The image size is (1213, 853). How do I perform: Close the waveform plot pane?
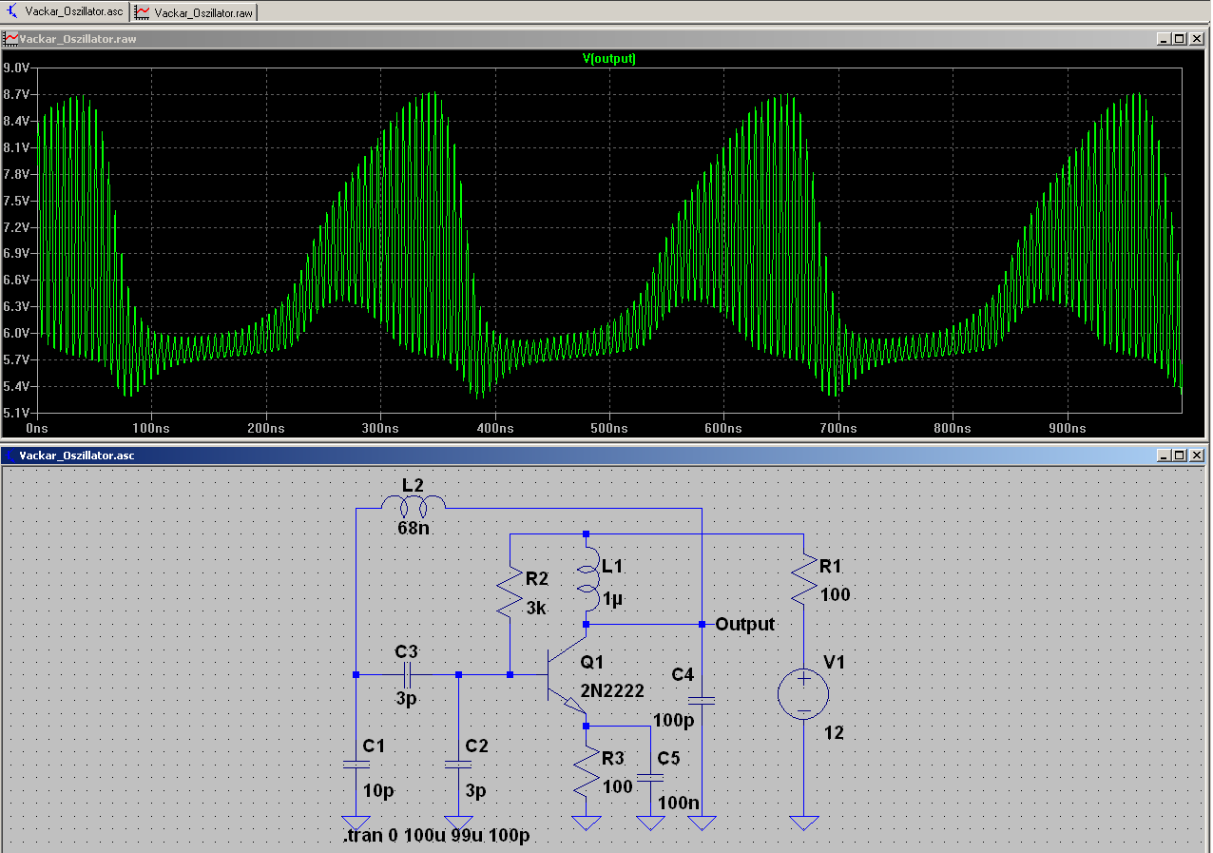pos(1196,39)
